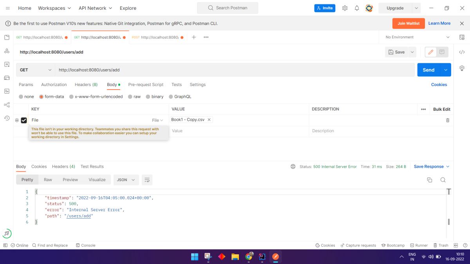
Task: Open Flows icon in left sidebar
Action: point(7,104)
